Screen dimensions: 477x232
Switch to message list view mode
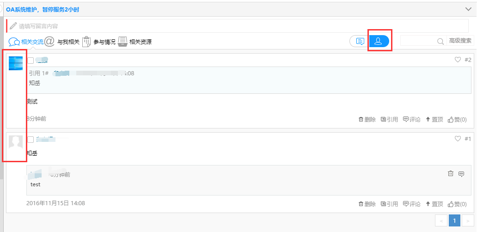[x=360, y=41]
